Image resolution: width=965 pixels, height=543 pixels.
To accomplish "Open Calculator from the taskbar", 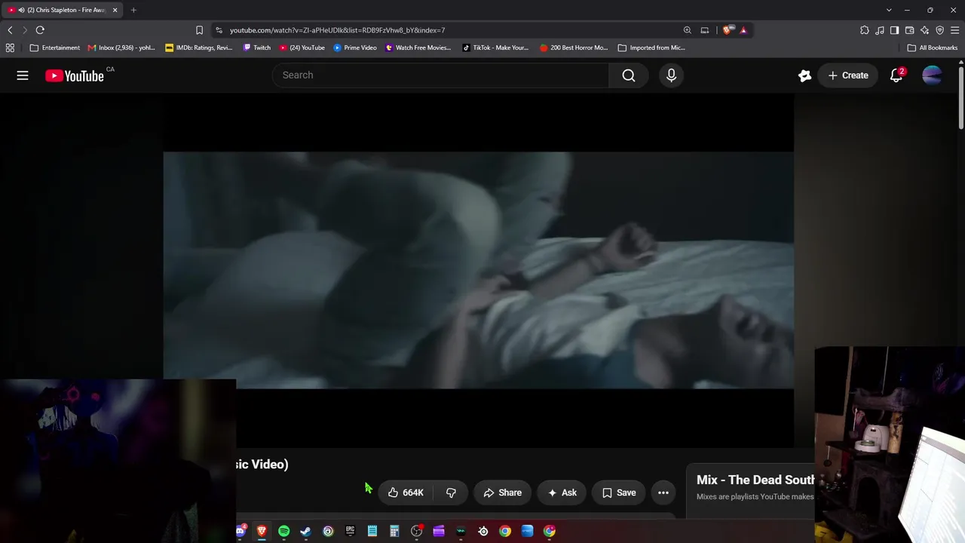I will [x=394, y=532].
